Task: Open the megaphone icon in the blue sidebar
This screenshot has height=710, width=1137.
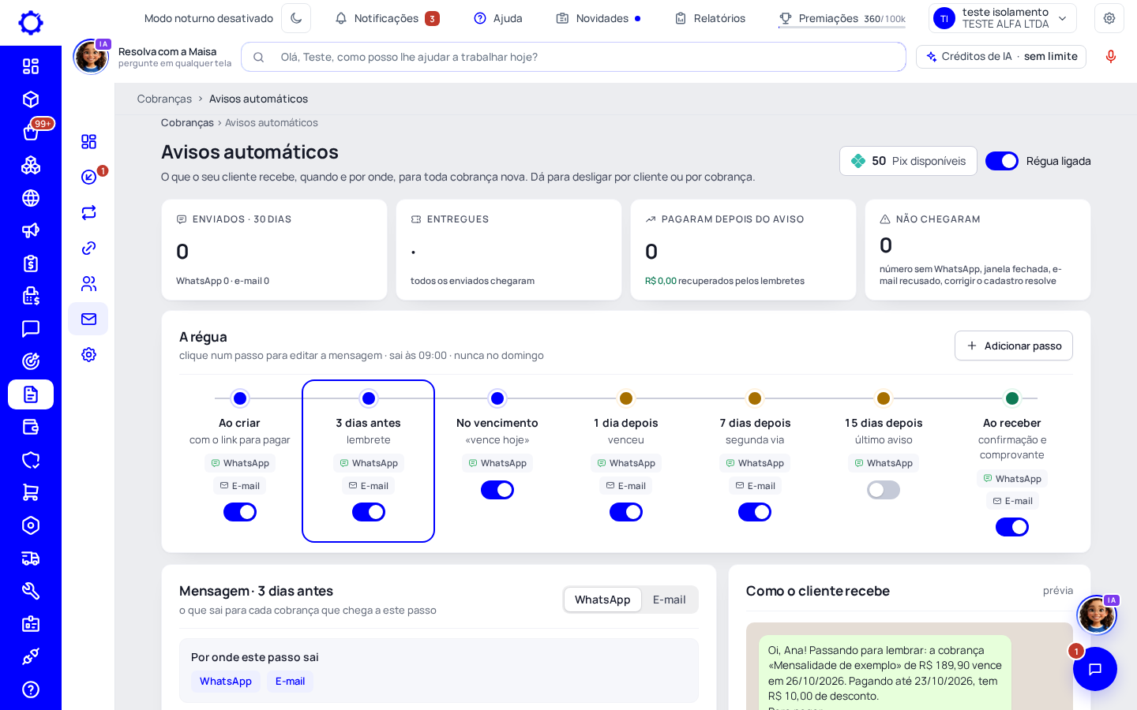Action: 31,230
